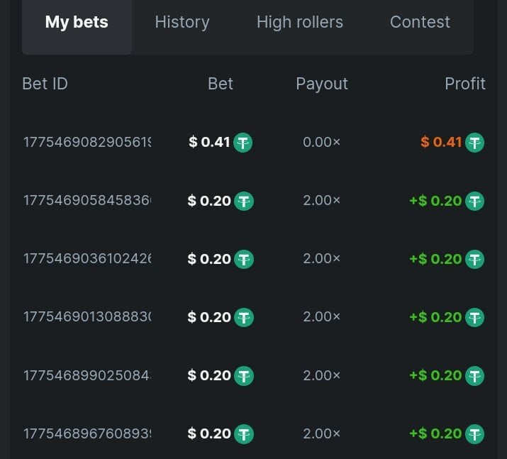Open bet ID starting 177546903610242
Viewport: 507px width, 459px height.
(x=87, y=259)
